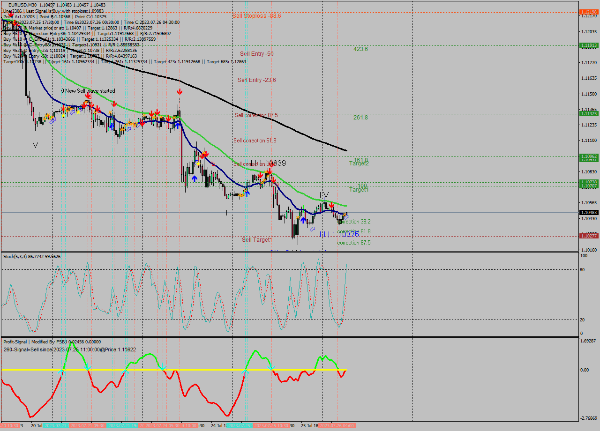Click the blue up arrow buy signal near 24 Jul
Screen dimensions: 600x431
coord(195,178)
